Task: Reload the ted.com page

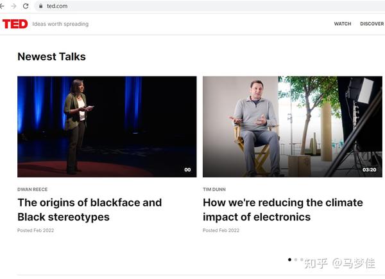Action: [26, 6]
